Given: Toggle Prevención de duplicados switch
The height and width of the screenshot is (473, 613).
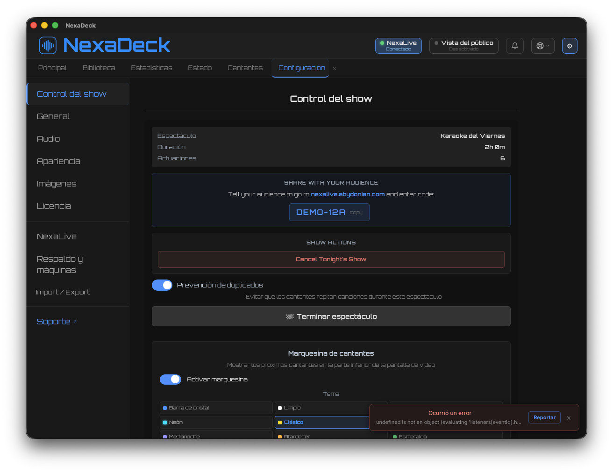Looking at the screenshot, I should click(x=162, y=285).
